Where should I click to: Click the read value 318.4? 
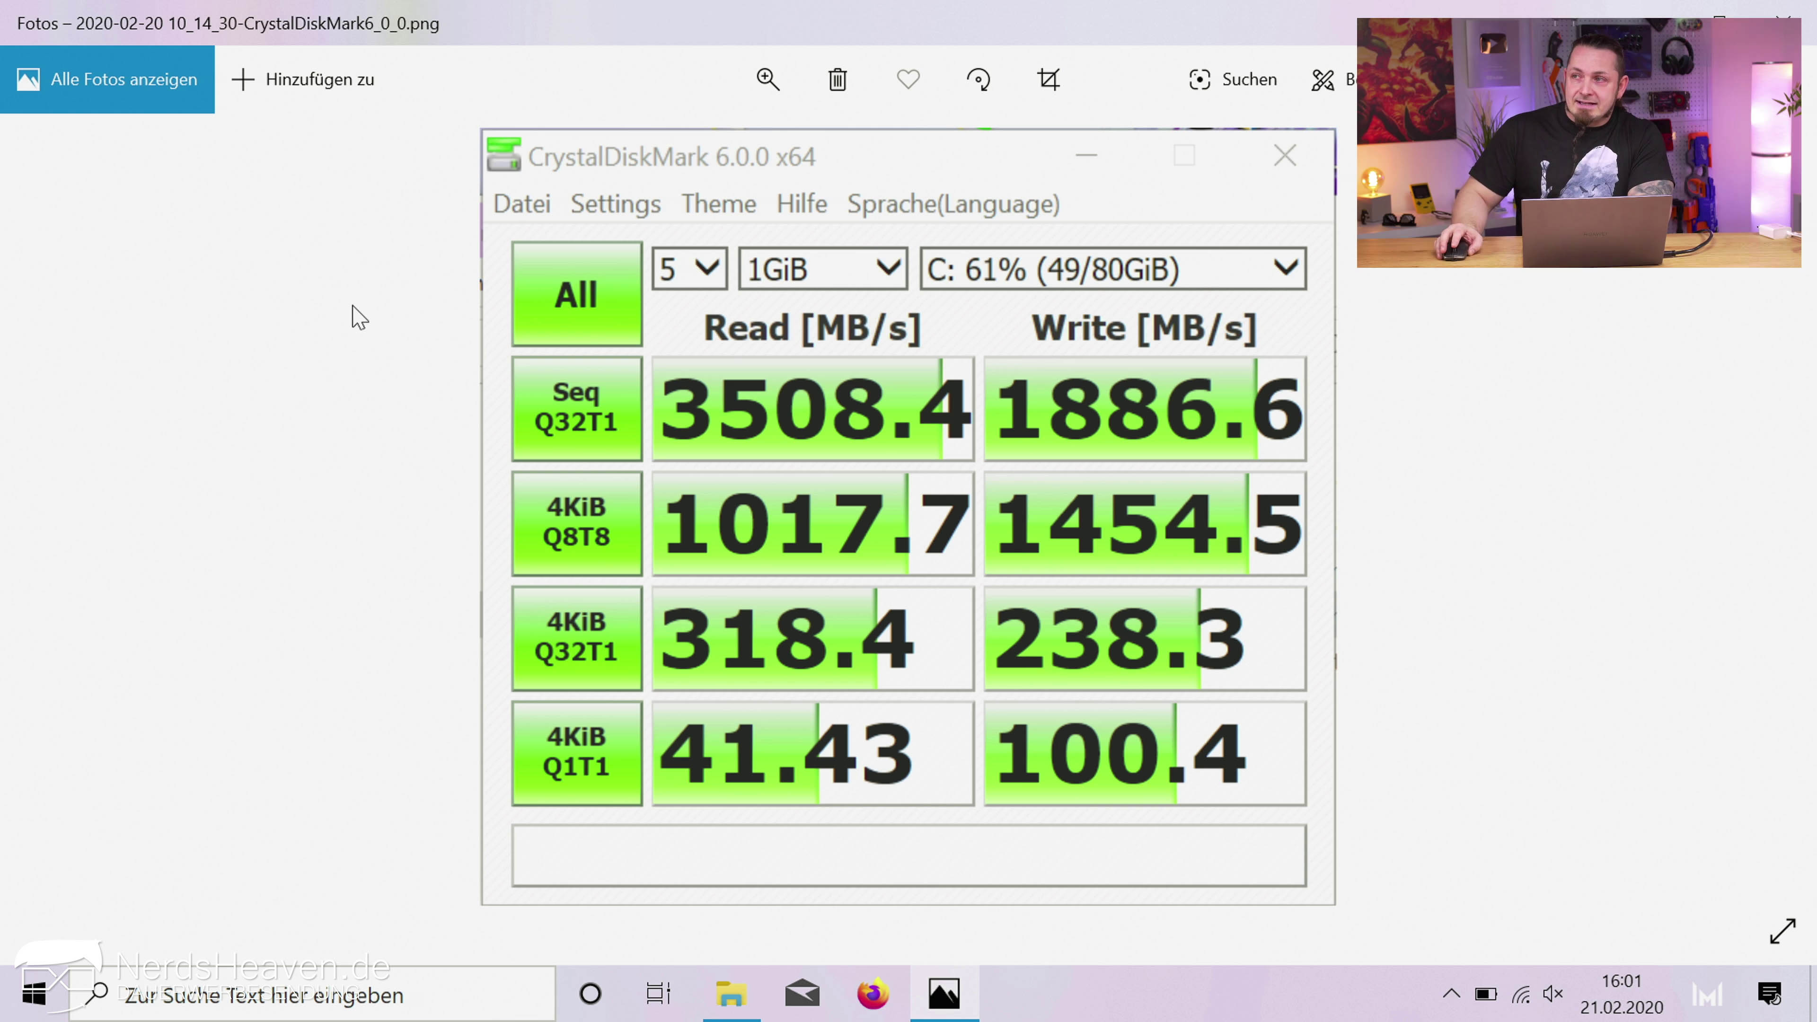(x=812, y=638)
